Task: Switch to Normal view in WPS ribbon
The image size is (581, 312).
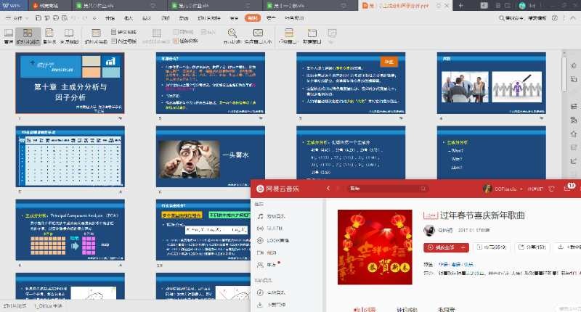Action: pyautogui.click(x=8, y=36)
